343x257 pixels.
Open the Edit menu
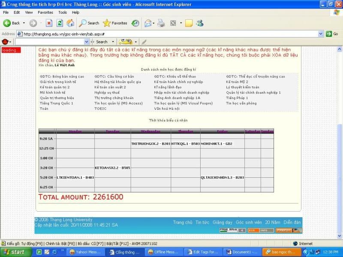(x=17, y=12)
